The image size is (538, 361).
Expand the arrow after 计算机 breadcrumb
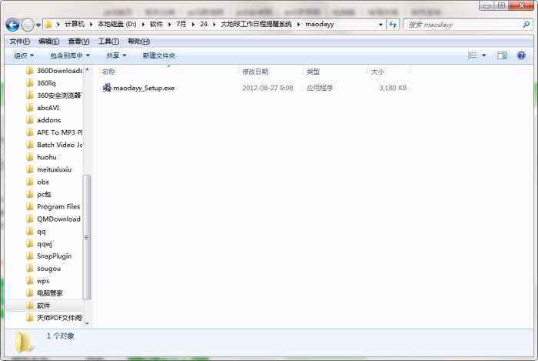tap(91, 25)
